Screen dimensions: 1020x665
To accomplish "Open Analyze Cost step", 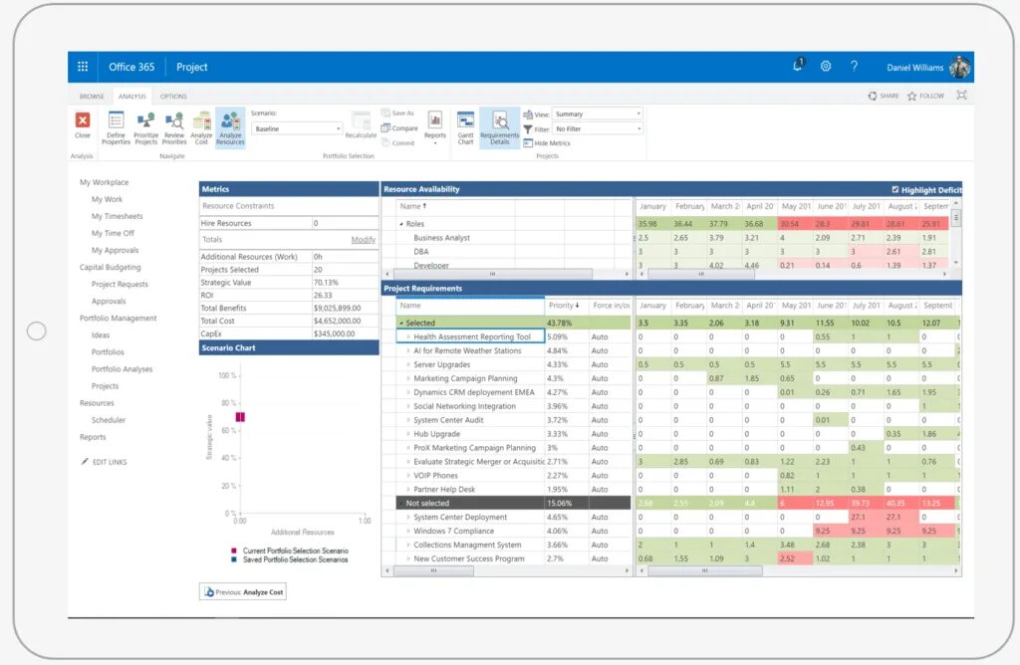I will coord(201,127).
